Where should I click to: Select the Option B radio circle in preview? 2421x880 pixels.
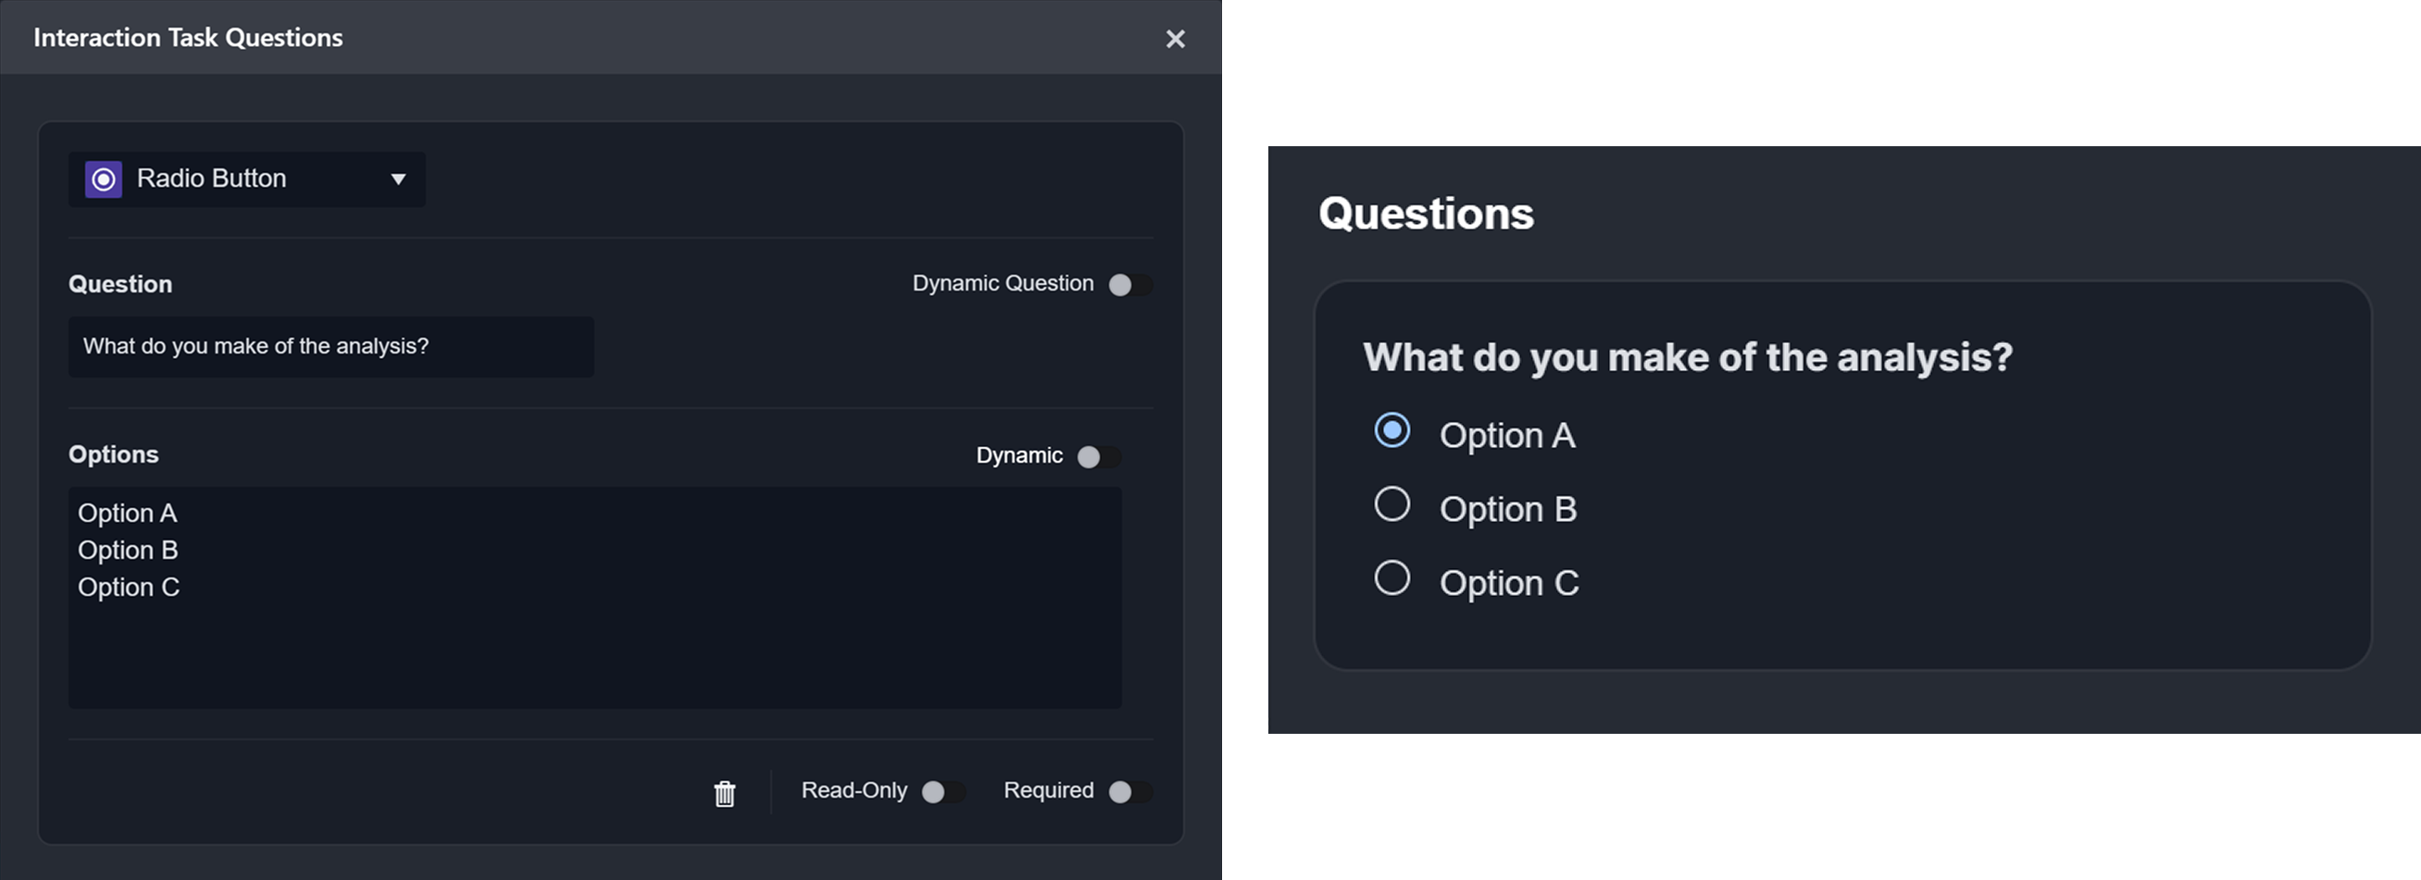[x=1391, y=504]
